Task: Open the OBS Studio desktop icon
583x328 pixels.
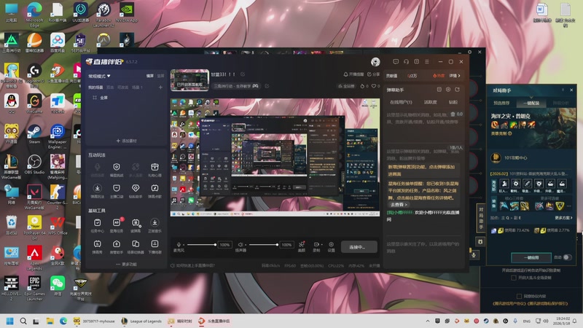Action: point(34,165)
